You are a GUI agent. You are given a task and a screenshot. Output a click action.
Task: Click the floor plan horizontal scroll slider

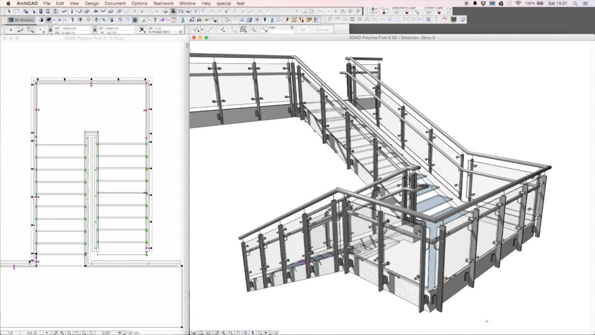137,333
